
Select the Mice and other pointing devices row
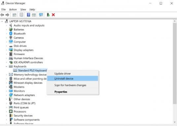(30, 79)
